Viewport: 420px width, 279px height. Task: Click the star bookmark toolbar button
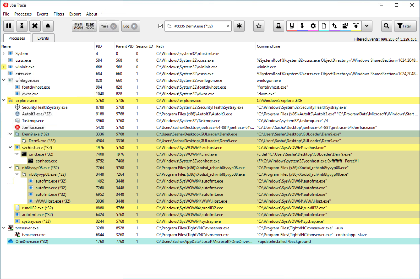coord(259,26)
